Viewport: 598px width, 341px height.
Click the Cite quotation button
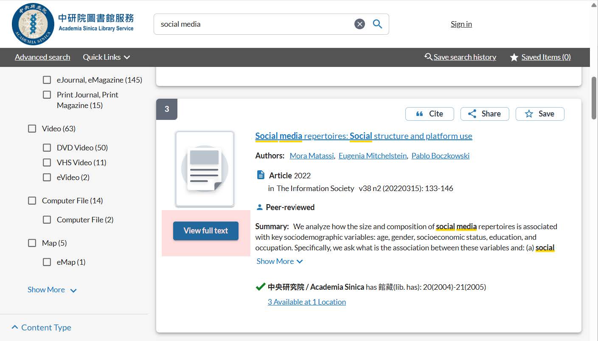click(x=430, y=114)
